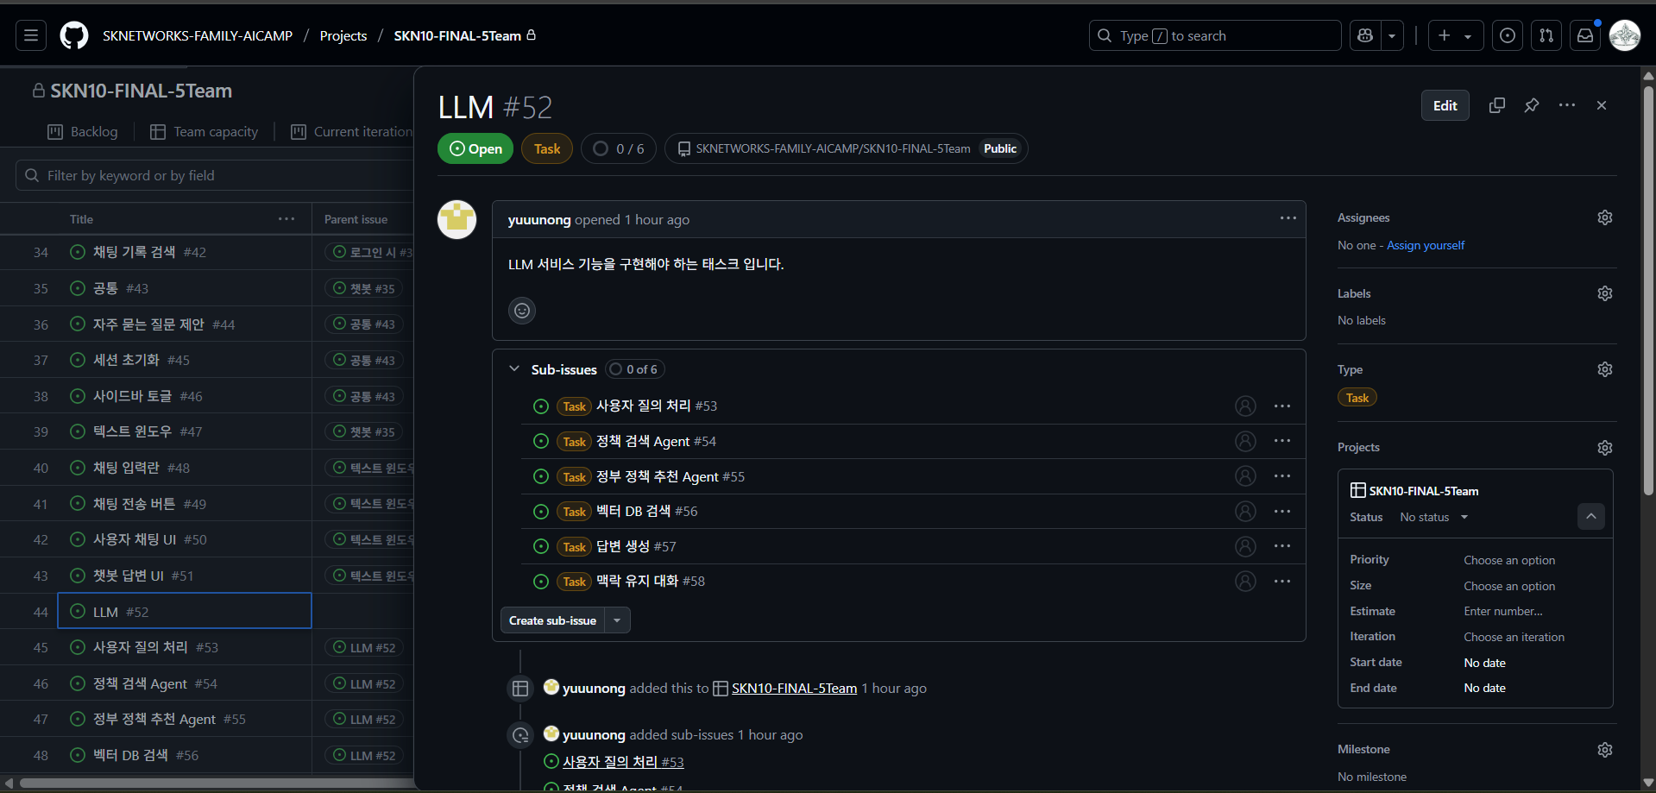
Task: Open options for 맥락 유지 대화 #58 sub-issue
Action: (1282, 581)
